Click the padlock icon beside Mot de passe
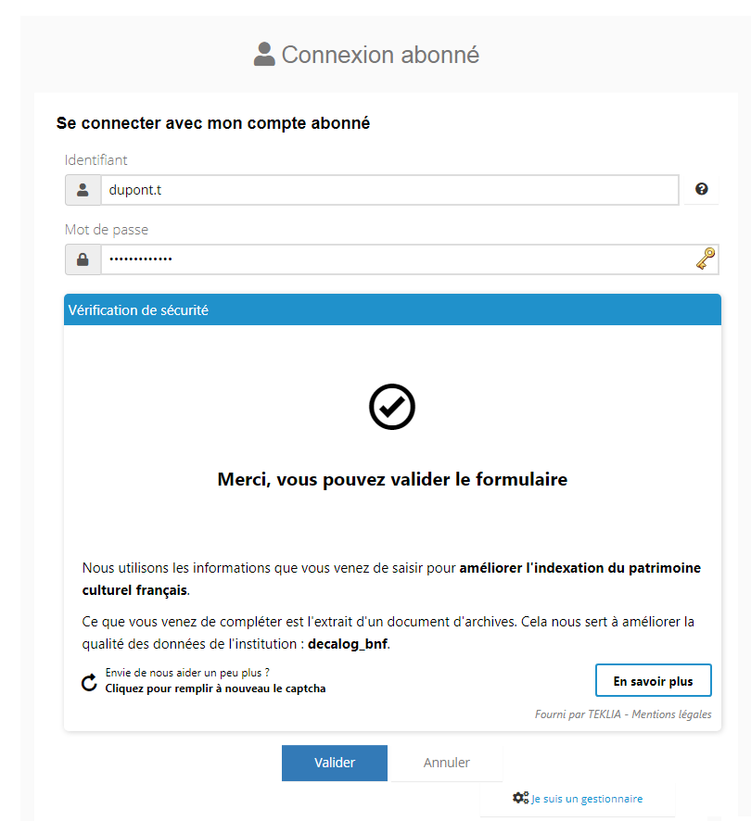 [x=83, y=259]
